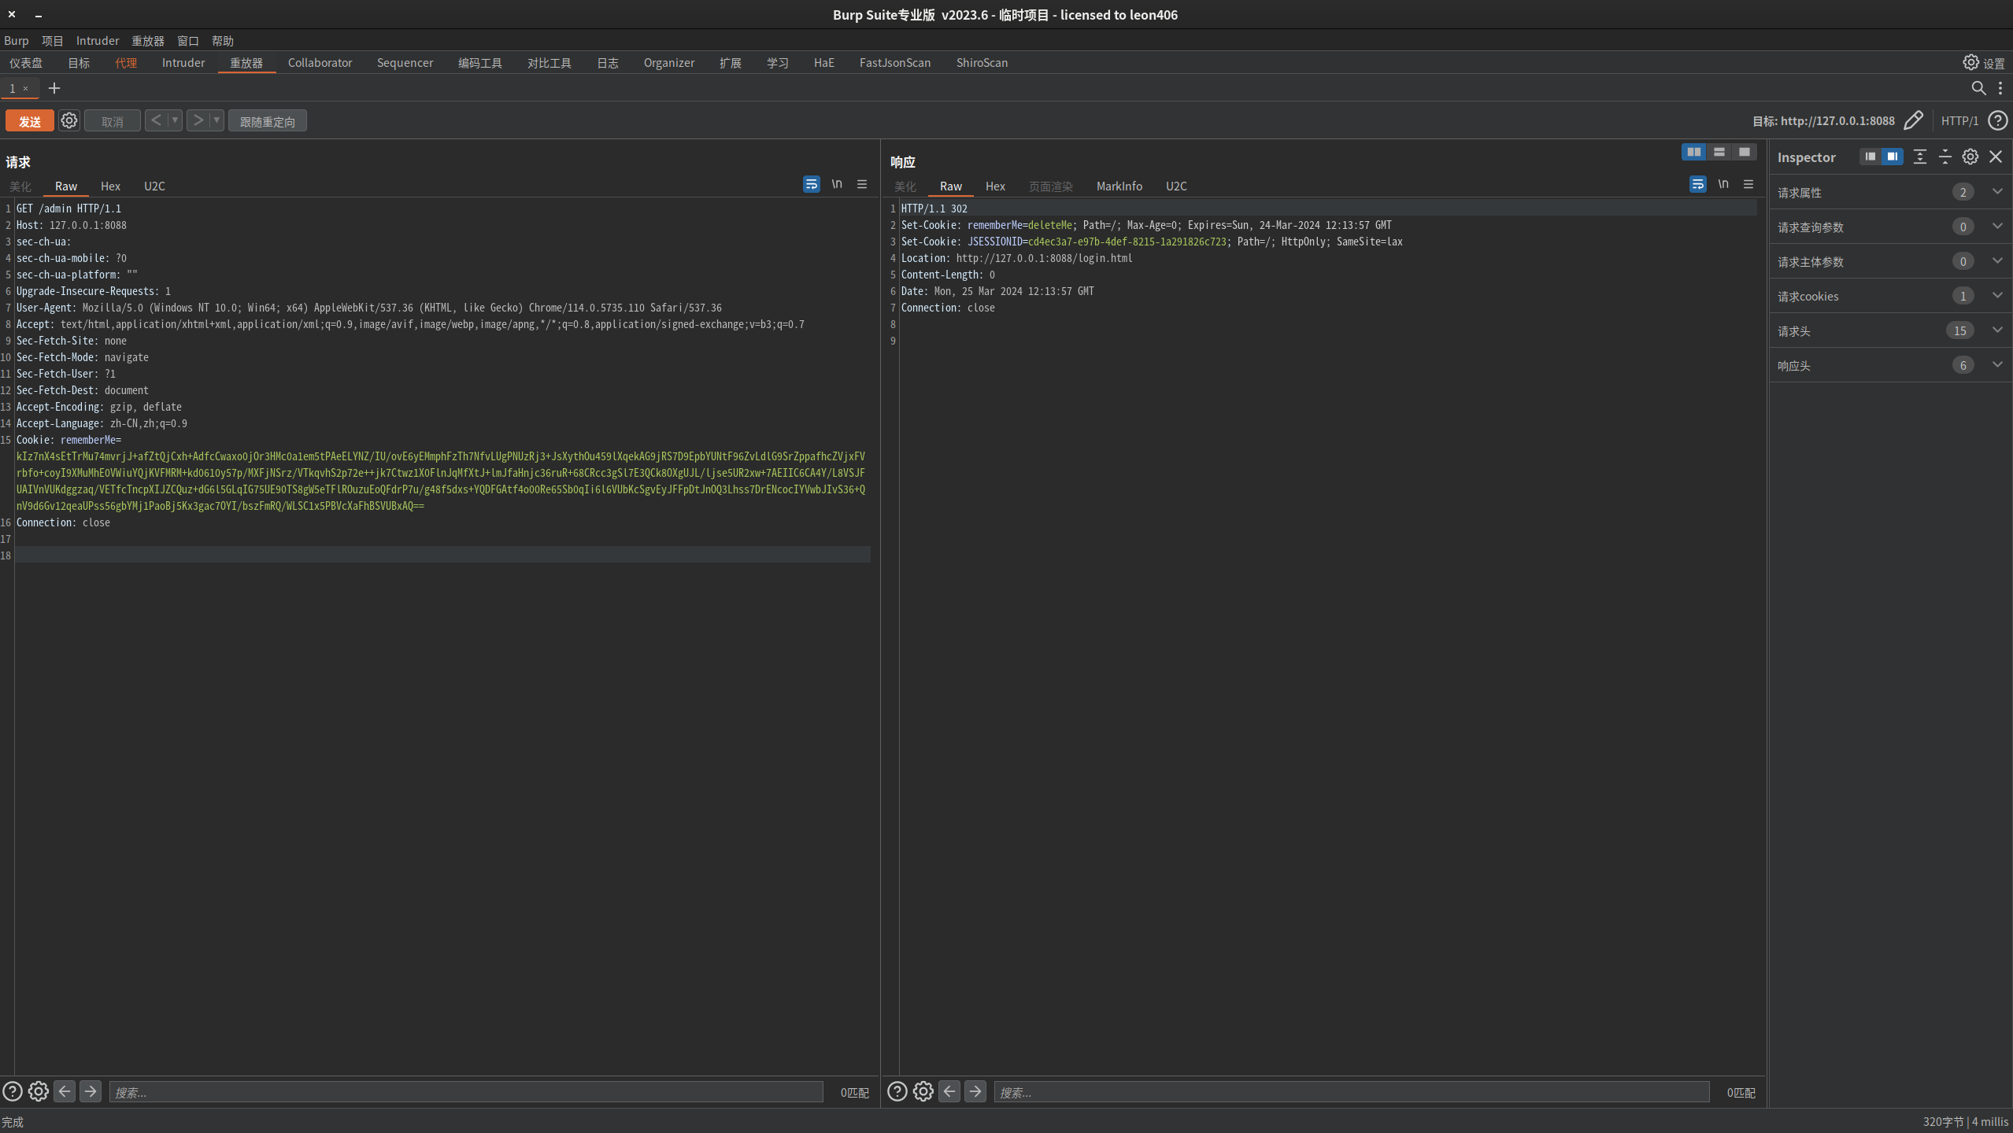Image resolution: width=2013 pixels, height=1133 pixels.
Task: Open the Organizer tab
Action: coord(669,63)
